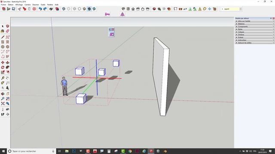
Task: Switch to Hidden Line style
Action: (79, 9)
